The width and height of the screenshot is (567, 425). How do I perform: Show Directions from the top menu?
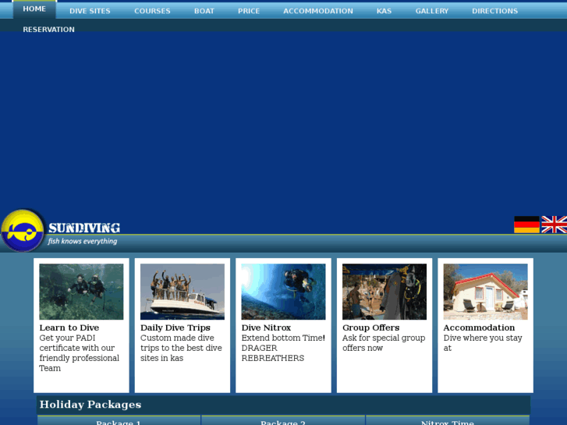tap(494, 11)
